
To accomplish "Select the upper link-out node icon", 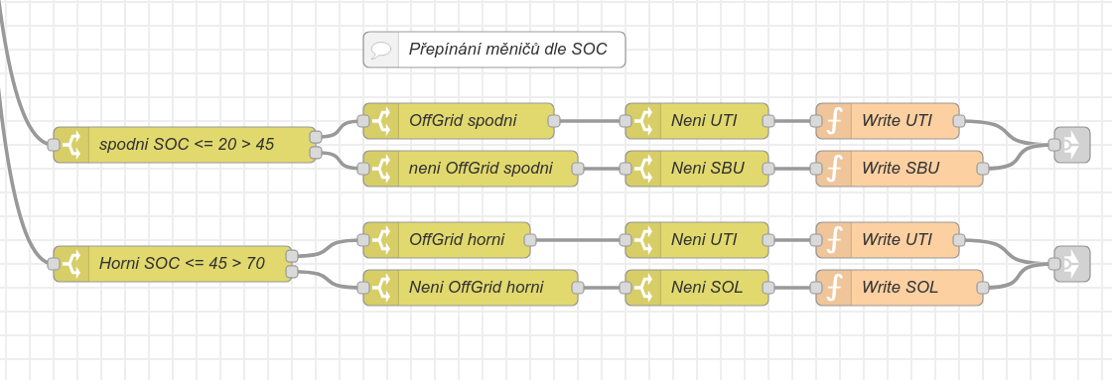I will (x=1071, y=145).
